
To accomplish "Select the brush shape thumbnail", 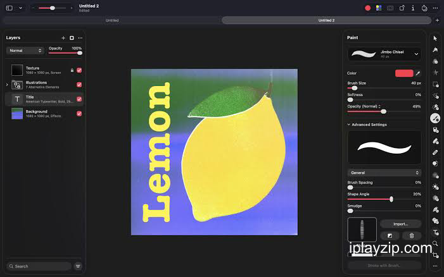I will point(362,230).
